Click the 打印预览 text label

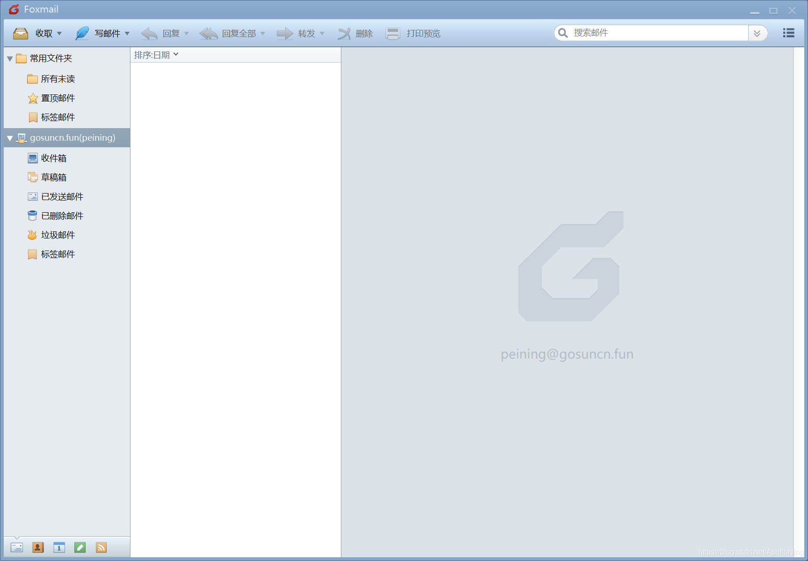point(424,33)
